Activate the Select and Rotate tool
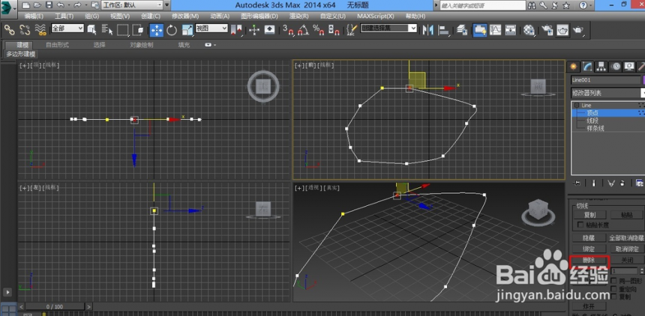Viewport: 645px width, 316px height. (172, 30)
